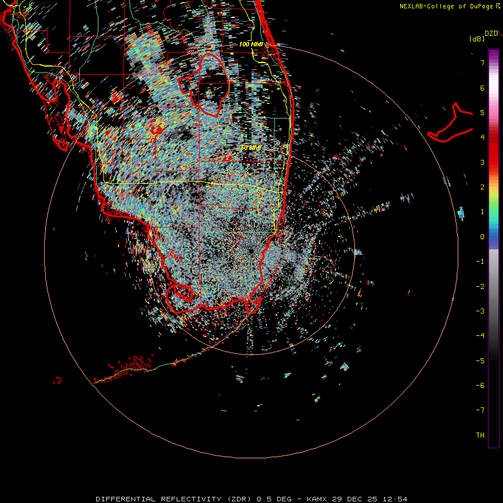Image resolution: width=503 pixels, height=503 pixels.
Task: Click the 7 value on the scale
Action: coord(482,63)
